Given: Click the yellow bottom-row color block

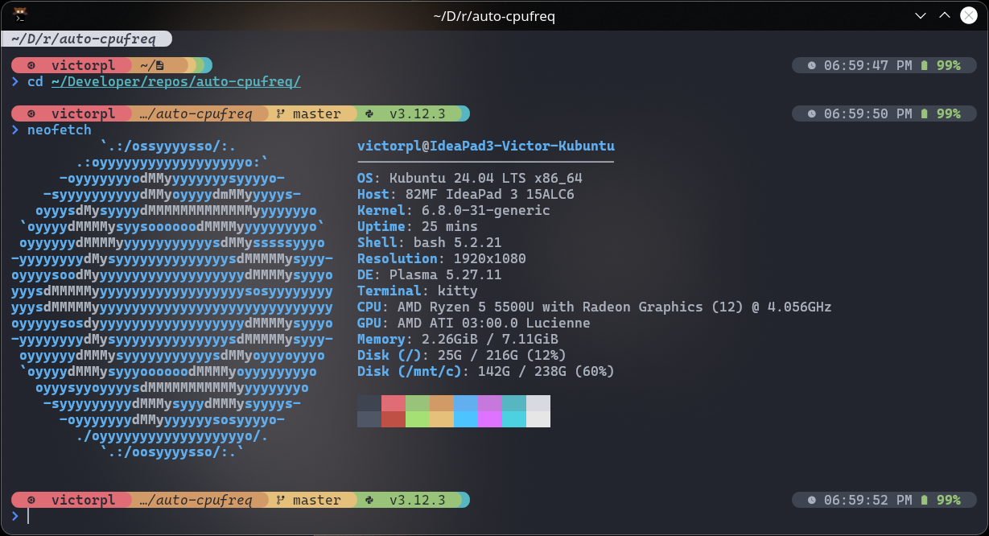Looking at the screenshot, I should 442,419.
